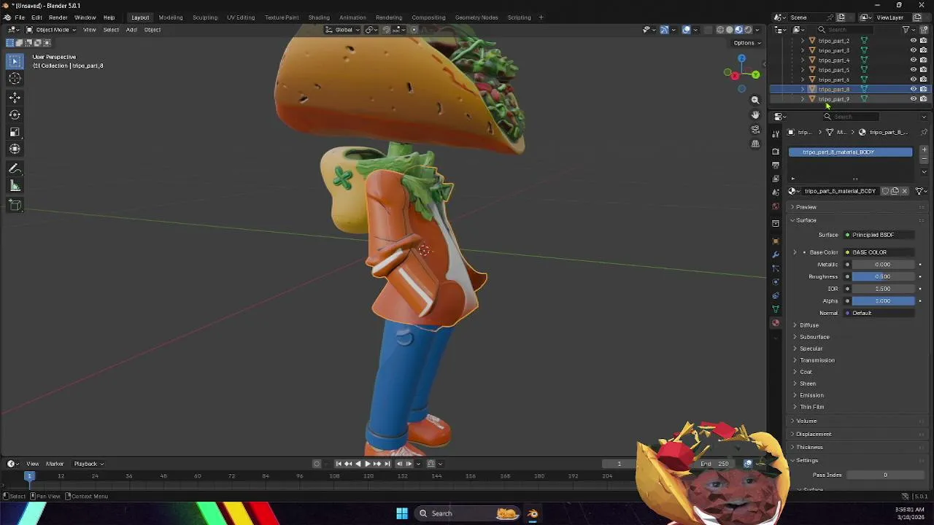This screenshot has height=525, width=934.
Task: Select the Move tool
Action: [x=15, y=97]
